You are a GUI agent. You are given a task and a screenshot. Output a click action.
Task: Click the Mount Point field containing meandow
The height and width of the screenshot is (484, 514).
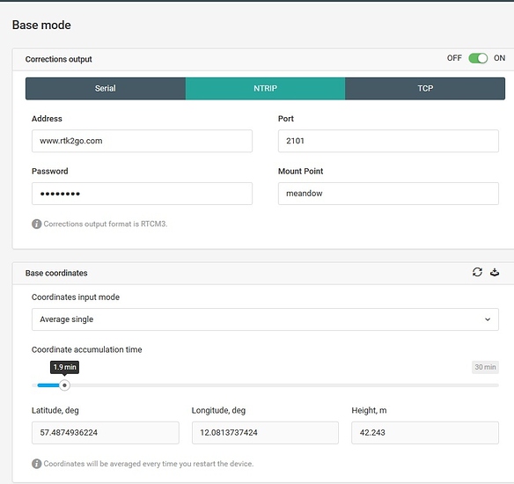[388, 194]
